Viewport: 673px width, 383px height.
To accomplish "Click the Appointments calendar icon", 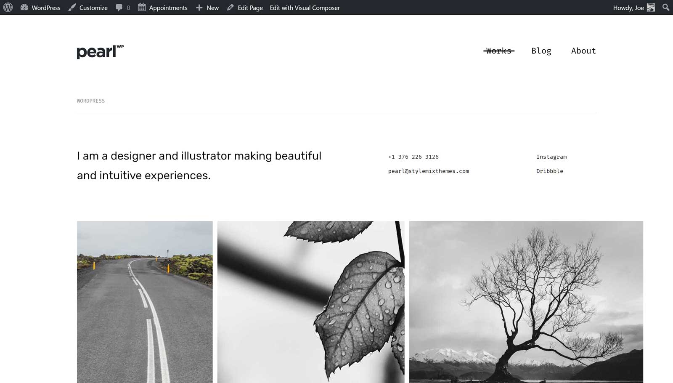I will coord(142,8).
